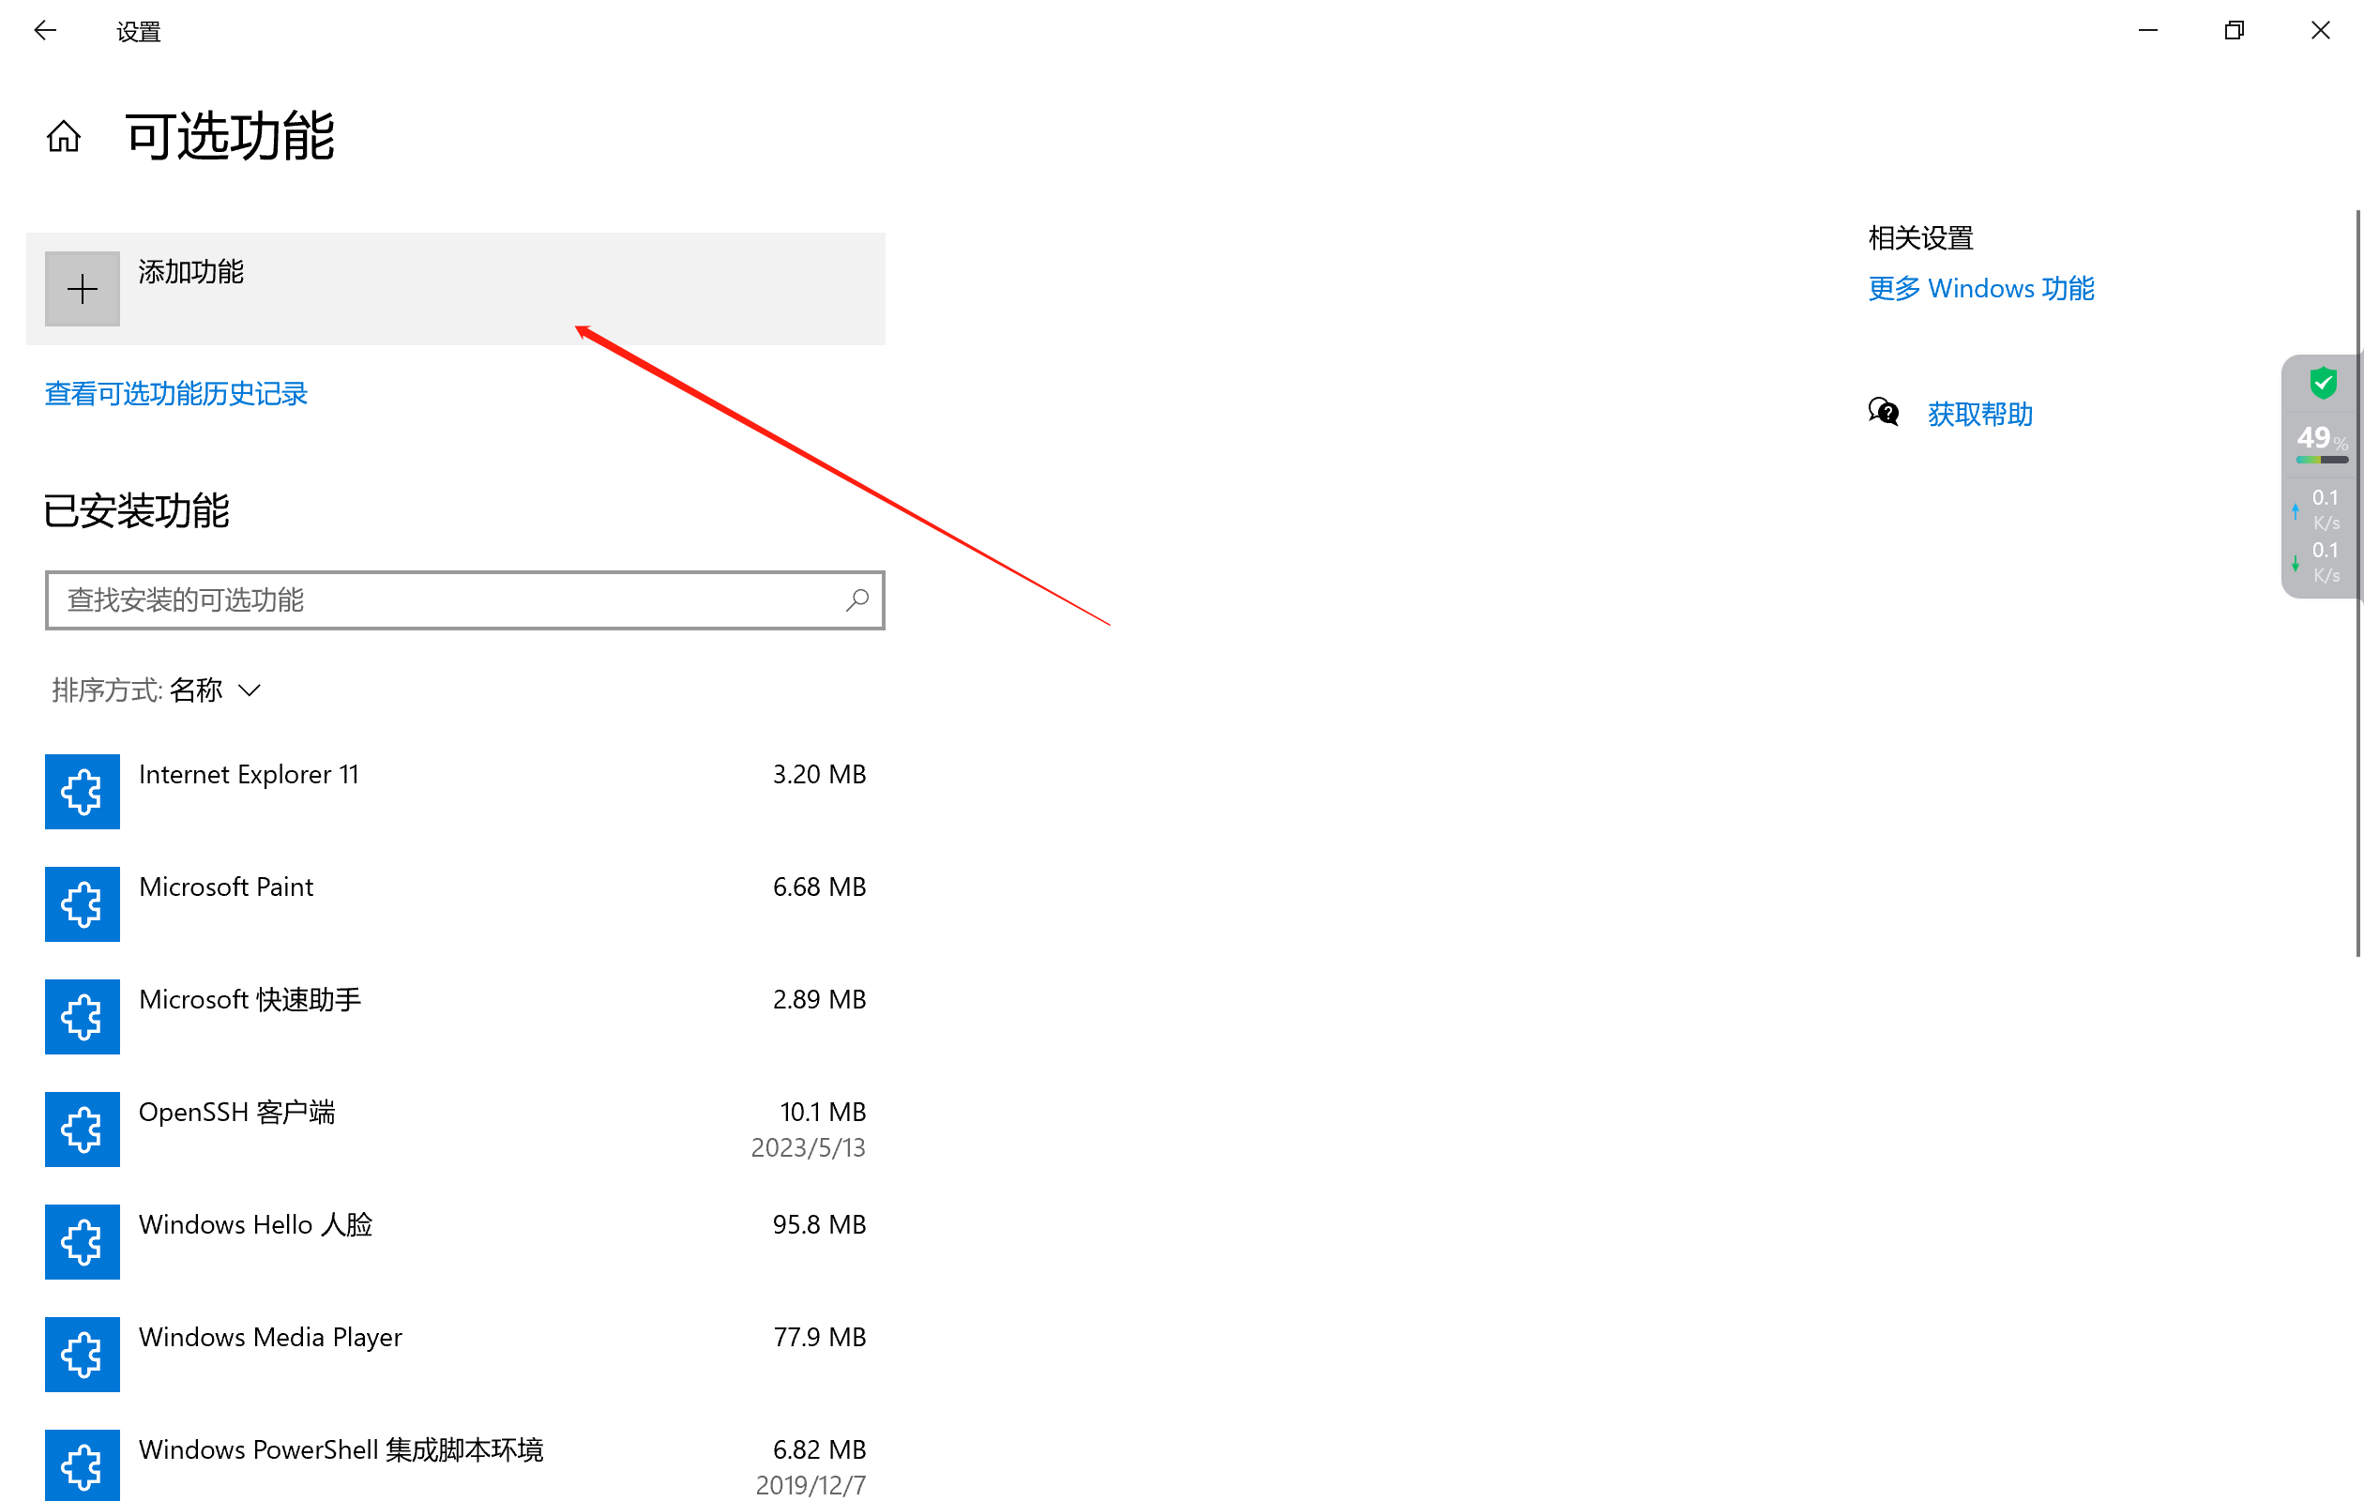Select the Internet Explorer 11 entry name
The height and width of the screenshot is (1501, 2364).
click(x=250, y=775)
